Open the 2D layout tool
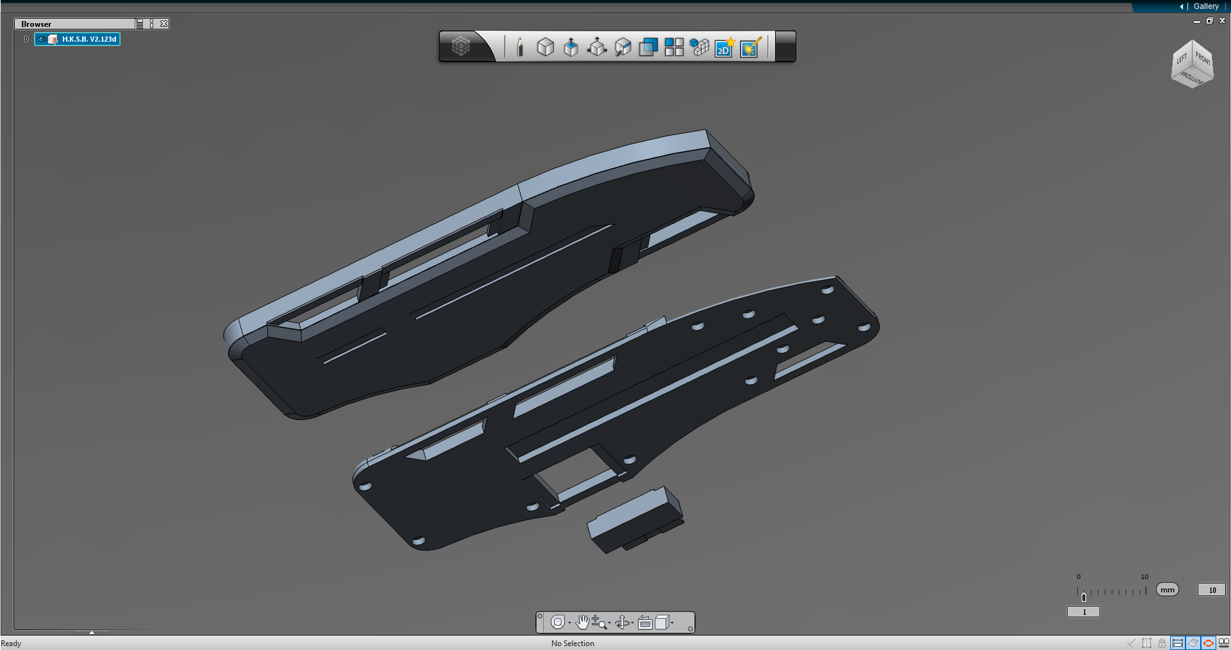The height and width of the screenshot is (650, 1231). [x=724, y=47]
